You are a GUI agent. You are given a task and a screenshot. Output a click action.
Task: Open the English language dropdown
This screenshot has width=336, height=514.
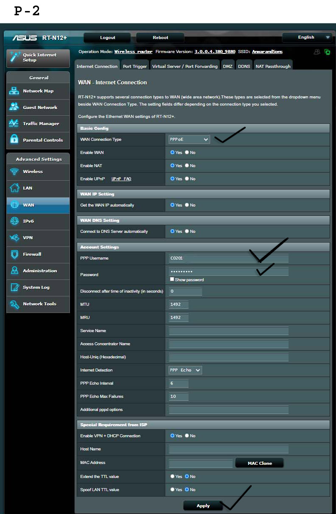307,37
